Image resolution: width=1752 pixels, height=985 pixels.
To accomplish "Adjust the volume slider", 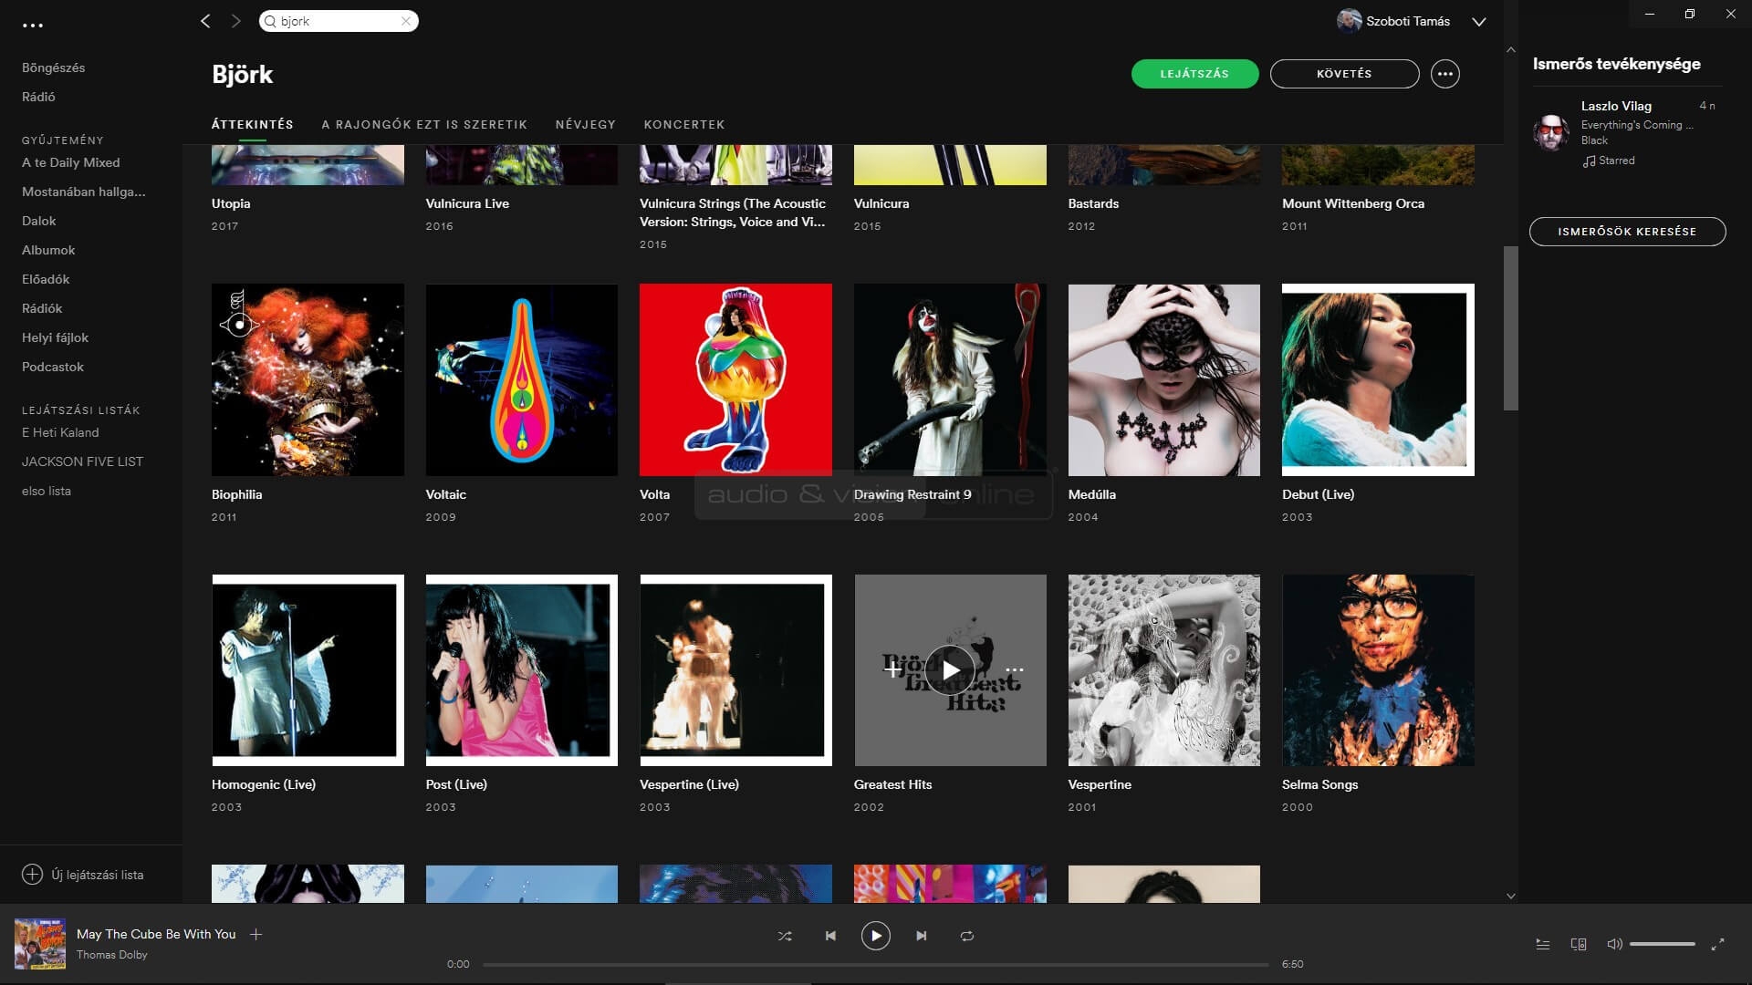I will (x=1662, y=944).
